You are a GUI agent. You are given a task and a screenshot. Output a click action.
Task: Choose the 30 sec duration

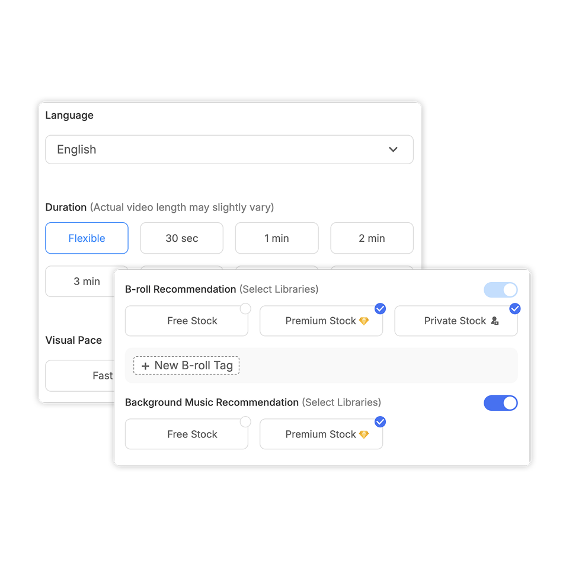(181, 238)
